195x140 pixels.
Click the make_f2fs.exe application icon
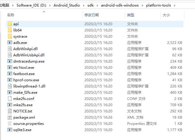click(10, 92)
